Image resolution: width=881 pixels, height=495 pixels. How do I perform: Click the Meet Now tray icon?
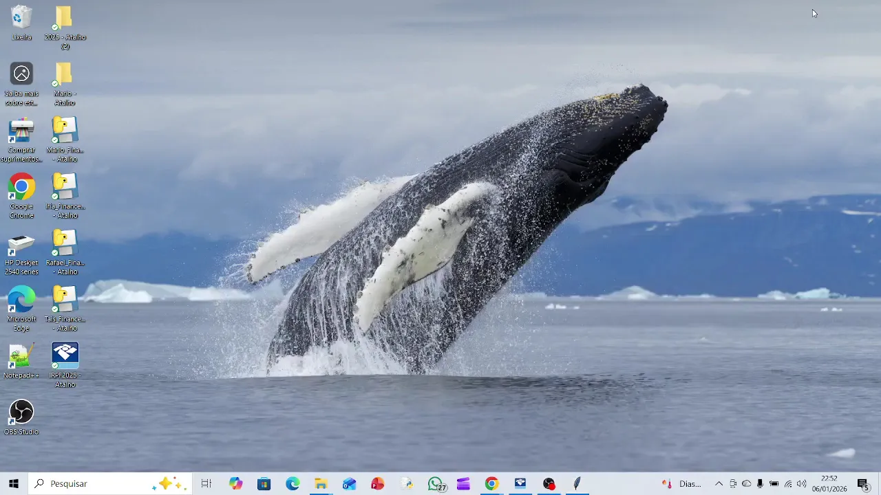click(733, 484)
